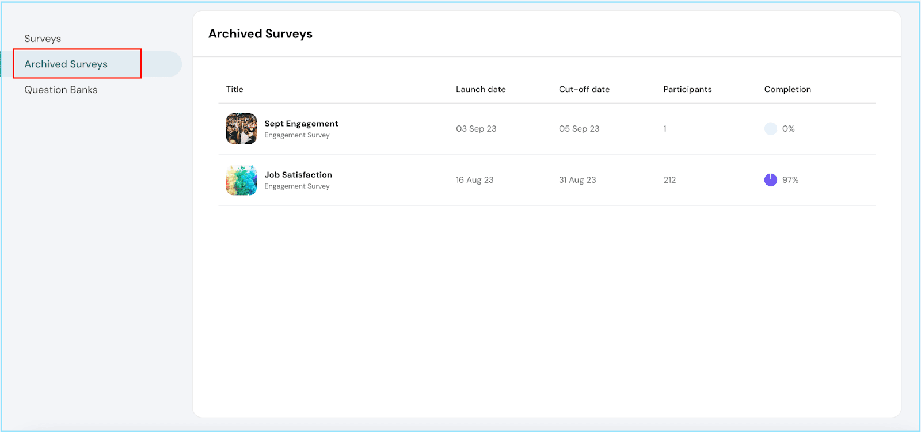921x432 pixels.
Task: Click the Job Satisfaction colorful thumbnail
Action: click(241, 180)
